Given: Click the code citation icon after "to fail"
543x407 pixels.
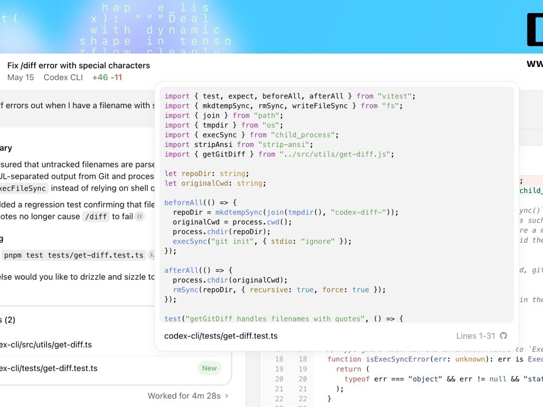Looking at the screenshot, I should pyautogui.click(x=140, y=217).
